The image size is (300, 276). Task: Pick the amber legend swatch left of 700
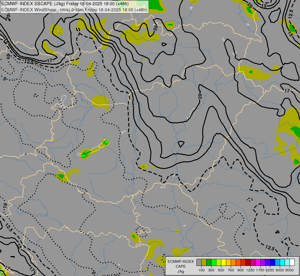(x=228, y=262)
